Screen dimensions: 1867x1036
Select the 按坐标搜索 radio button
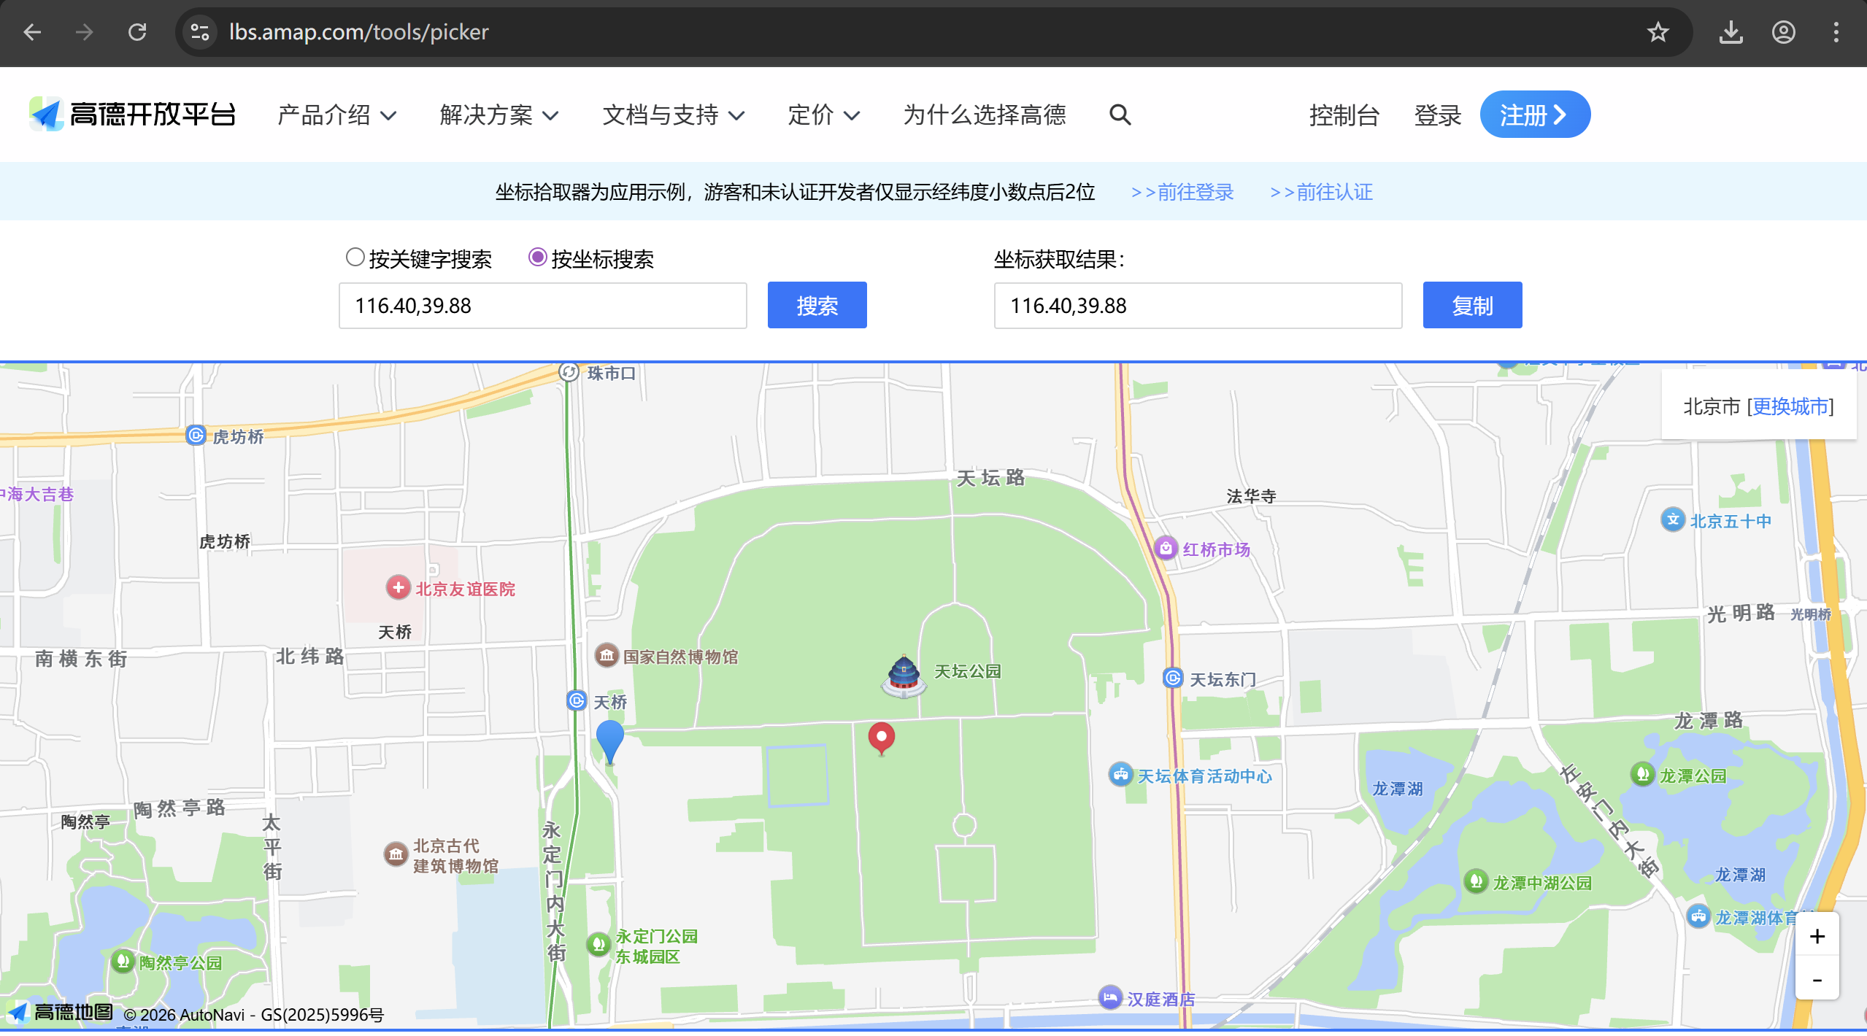pyautogui.click(x=537, y=258)
